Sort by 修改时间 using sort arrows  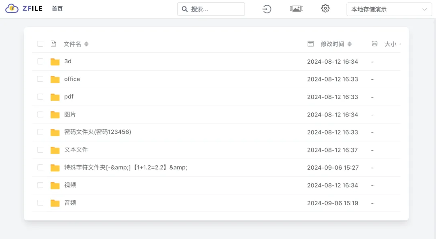tap(350, 44)
